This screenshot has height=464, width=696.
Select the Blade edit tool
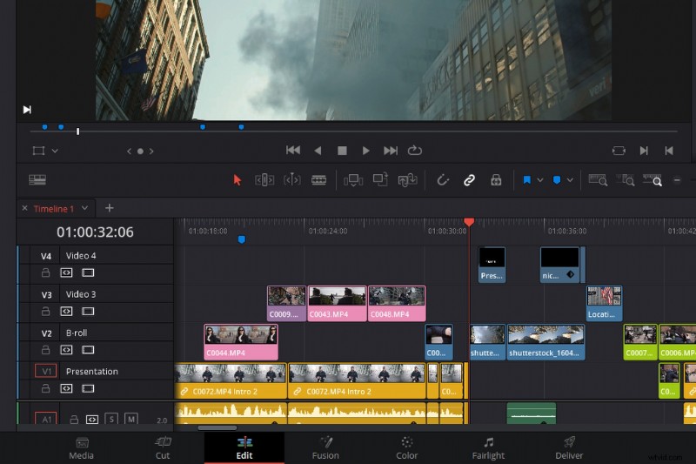(x=318, y=180)
